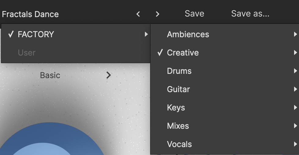This screenshot has height=155, width=299.
Task: Click the Save button
Action: point(194,14)
